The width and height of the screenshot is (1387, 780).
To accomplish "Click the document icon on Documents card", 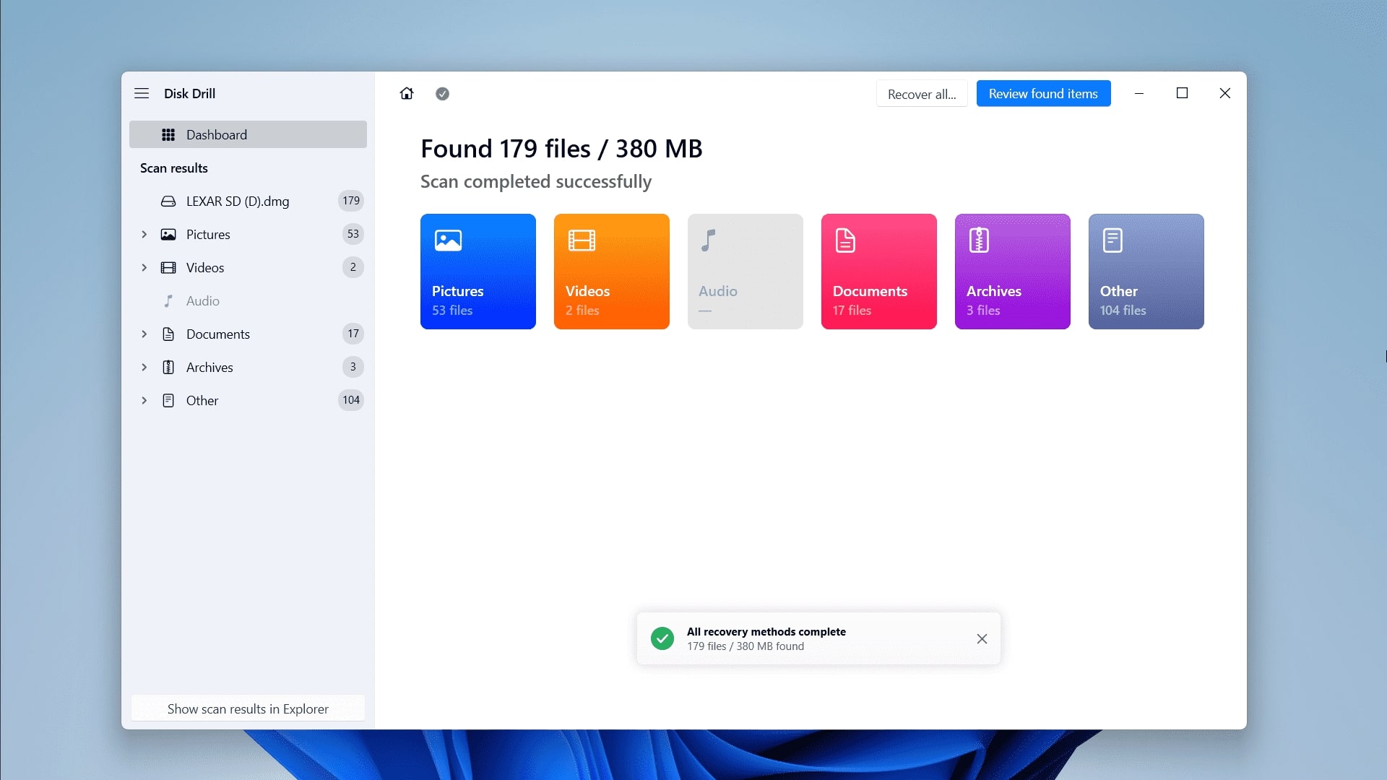I will (845, 240).
